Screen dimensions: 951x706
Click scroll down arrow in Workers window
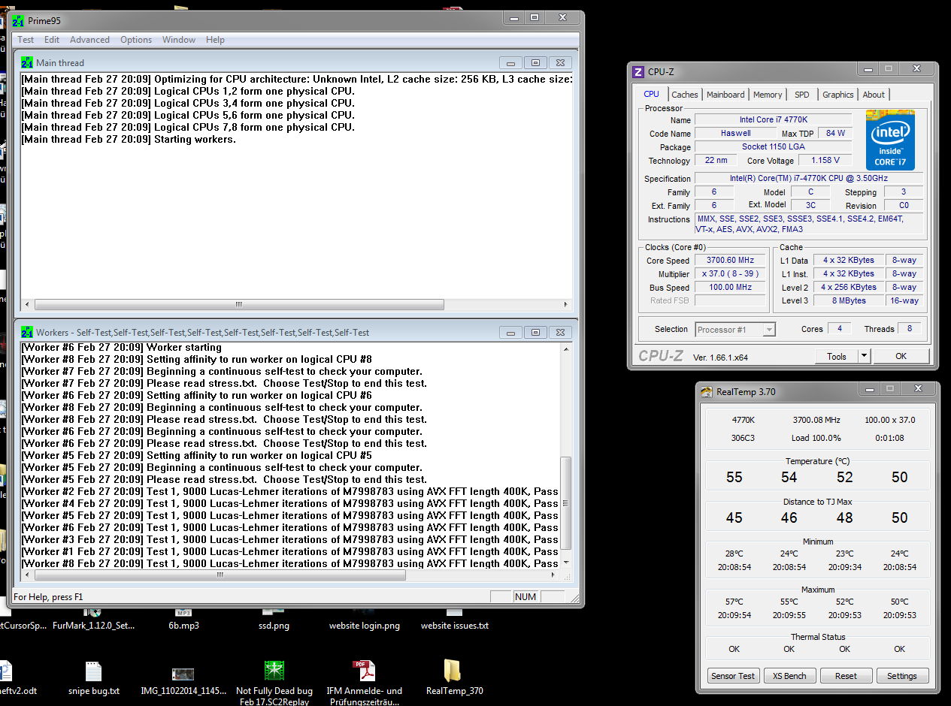pyautogui.click(x=567, y=563)
